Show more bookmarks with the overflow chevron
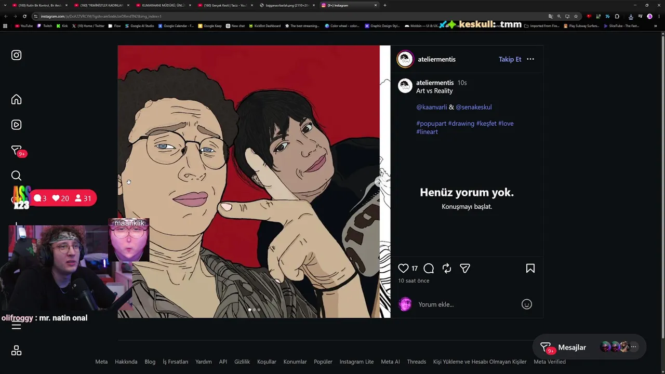Viewport: 665px width, 374px height. tap(656, 25)
